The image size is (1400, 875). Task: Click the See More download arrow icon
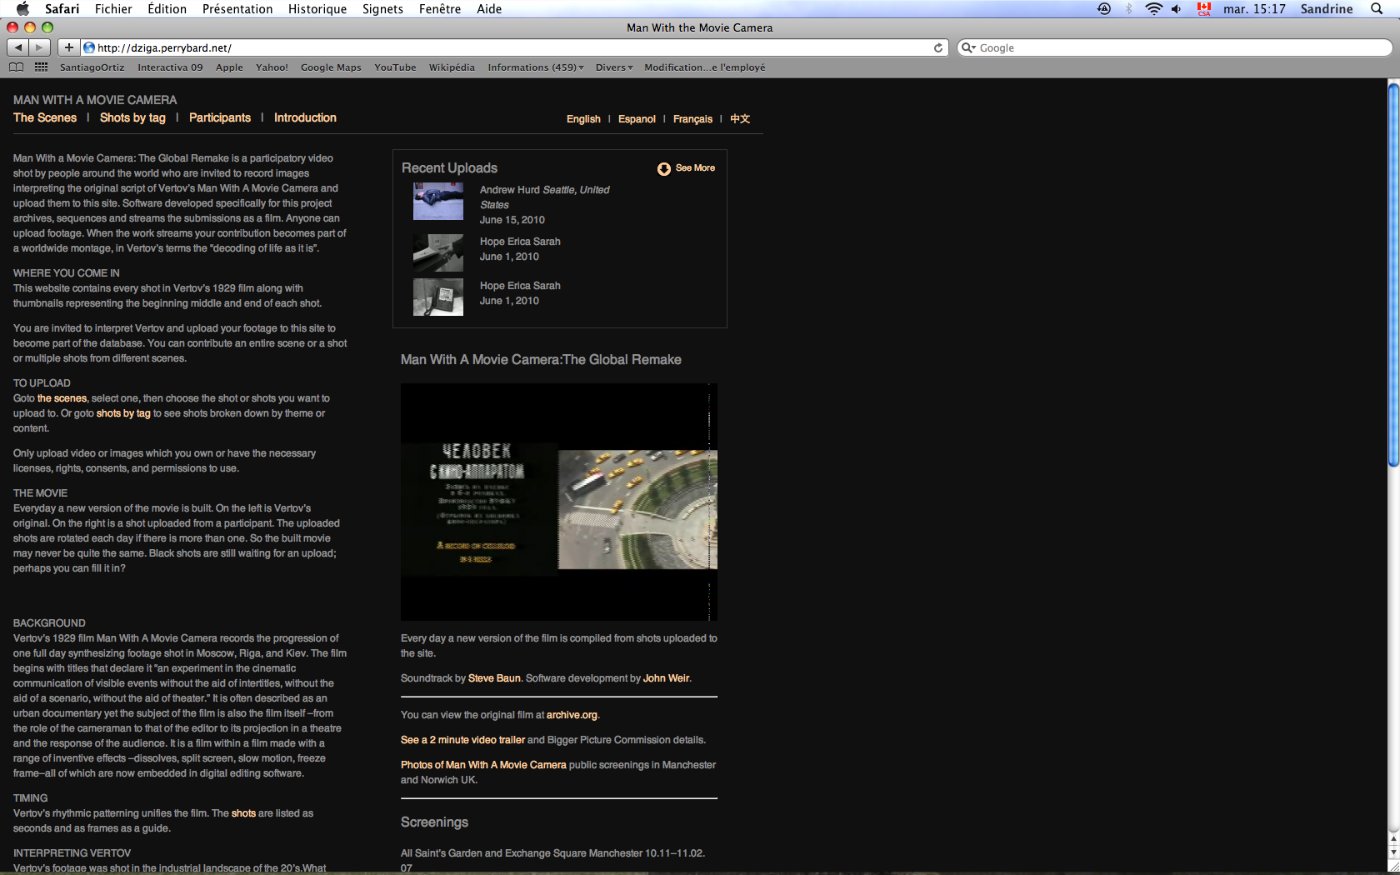tap(664, 169)
